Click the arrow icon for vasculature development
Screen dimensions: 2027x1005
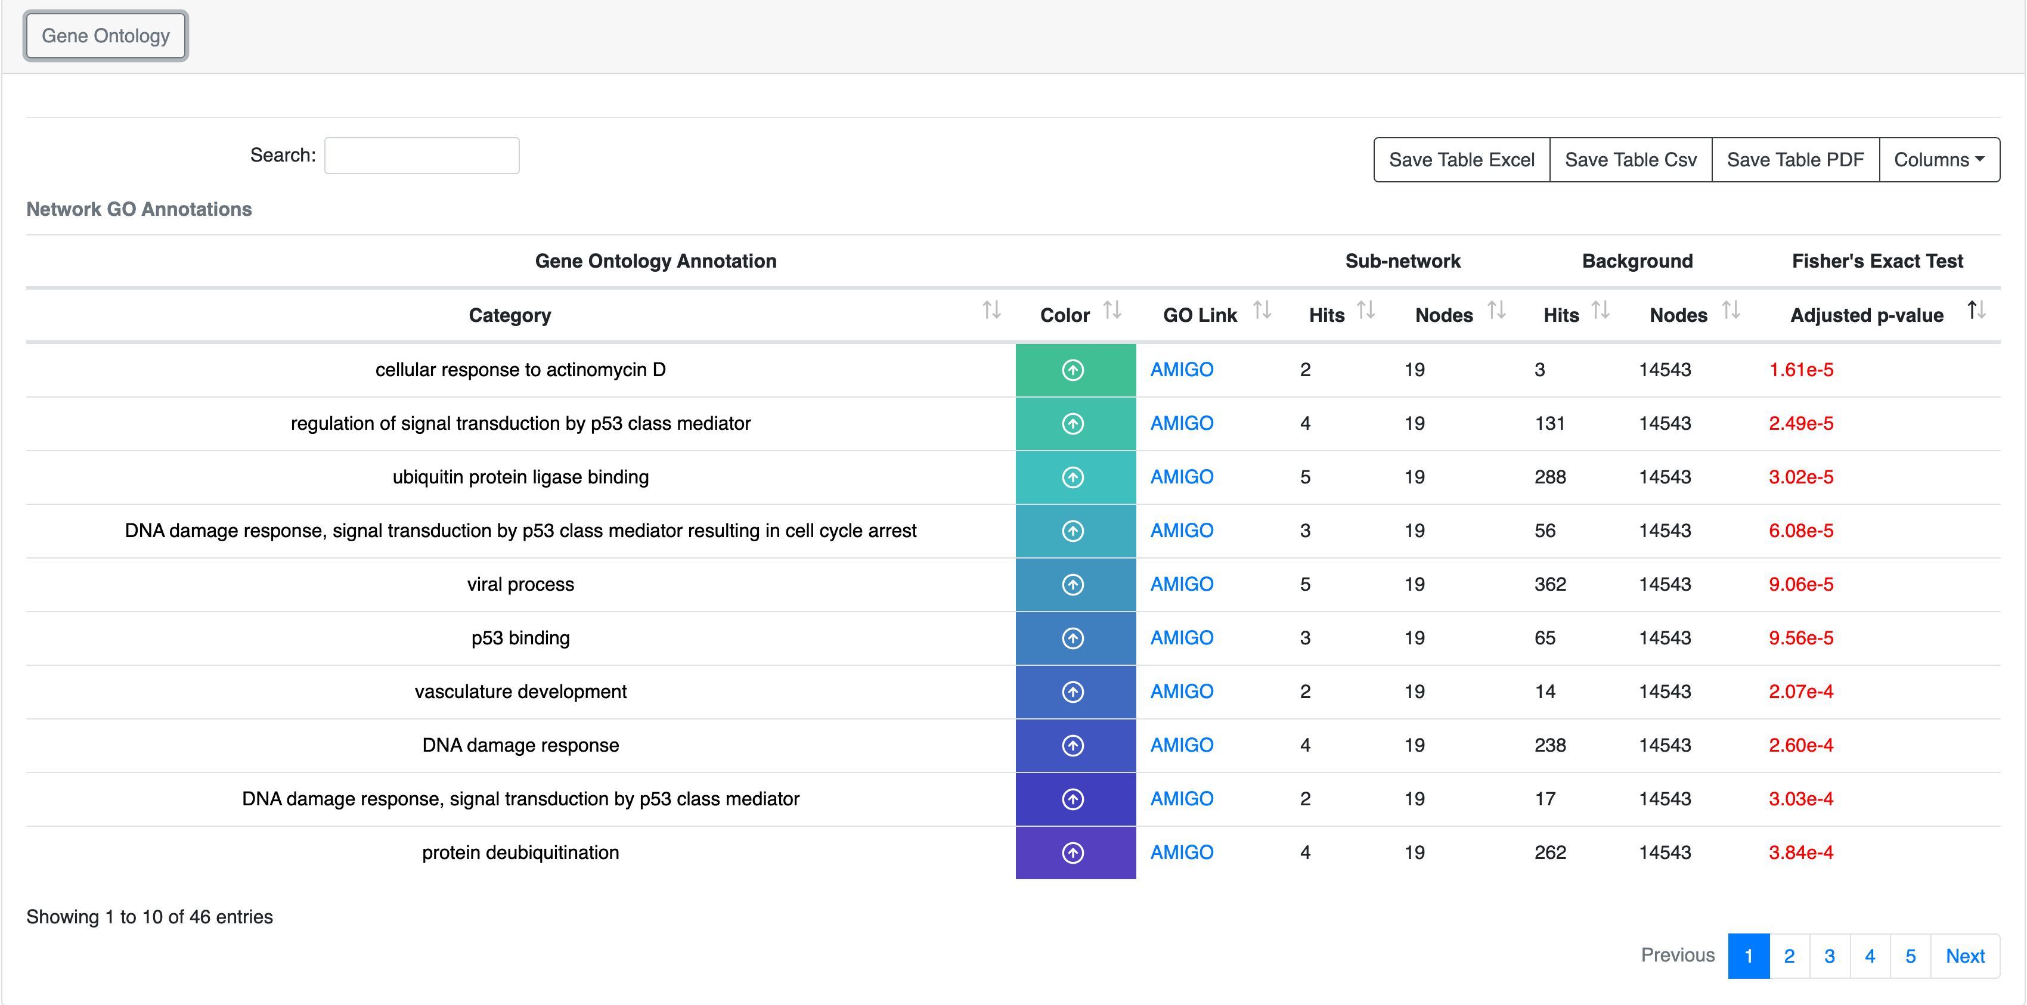(1073, 692)
